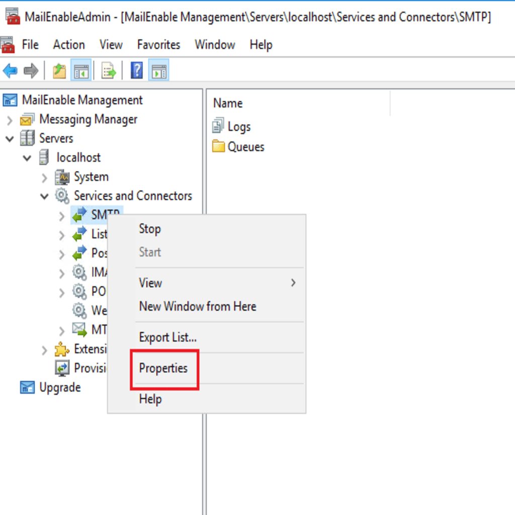Open the View submenu arrow
Screen dimensions: 515x515
[293, 283]
